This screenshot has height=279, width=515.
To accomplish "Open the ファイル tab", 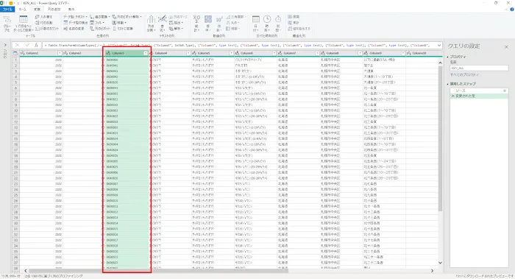I will (7, 9).
